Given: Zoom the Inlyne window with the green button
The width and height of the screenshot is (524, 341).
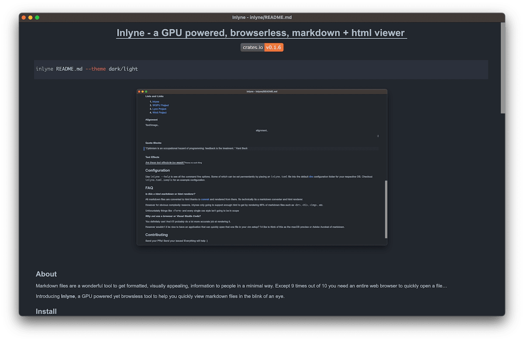Looking at the screenshot, I should click(37, 17).
